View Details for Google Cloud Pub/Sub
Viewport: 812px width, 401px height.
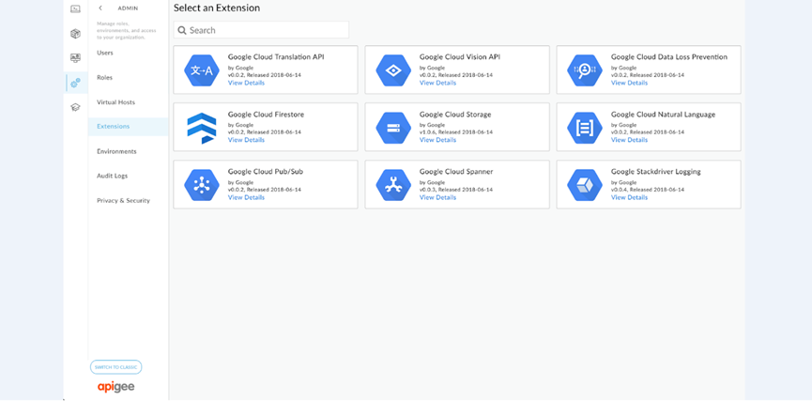(246, 197)
